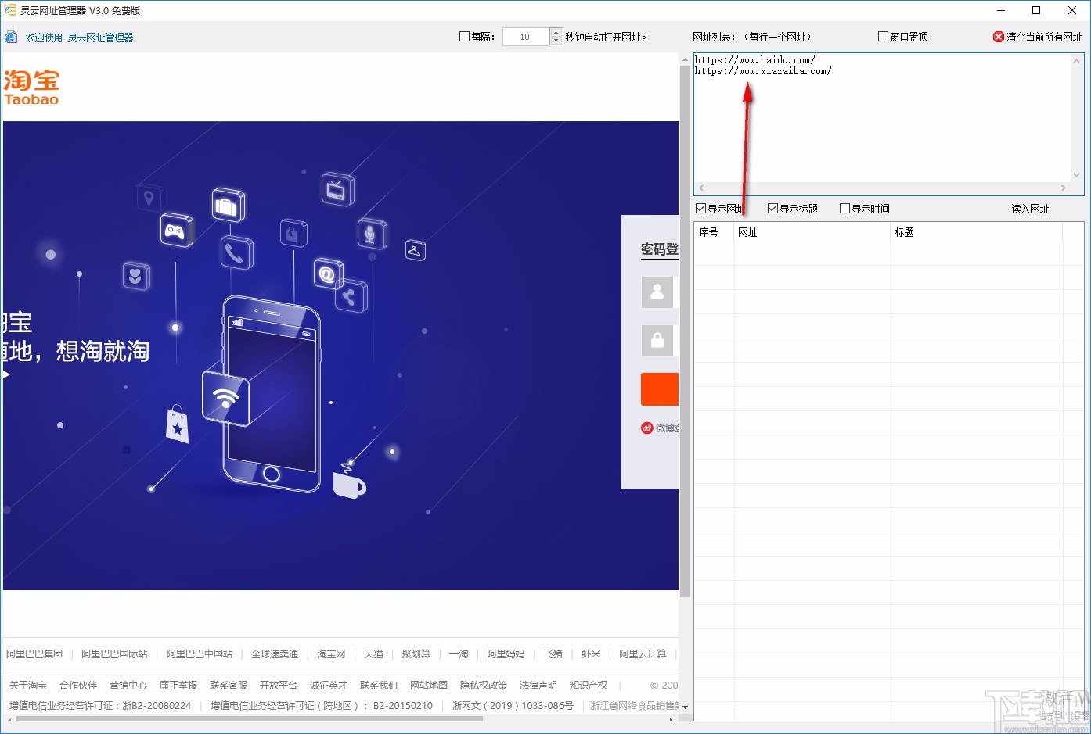Click 清空当前所有网址 button

coord(1038,37)
